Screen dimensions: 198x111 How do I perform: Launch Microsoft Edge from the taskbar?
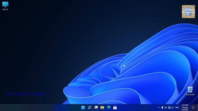tap(109, 108)
